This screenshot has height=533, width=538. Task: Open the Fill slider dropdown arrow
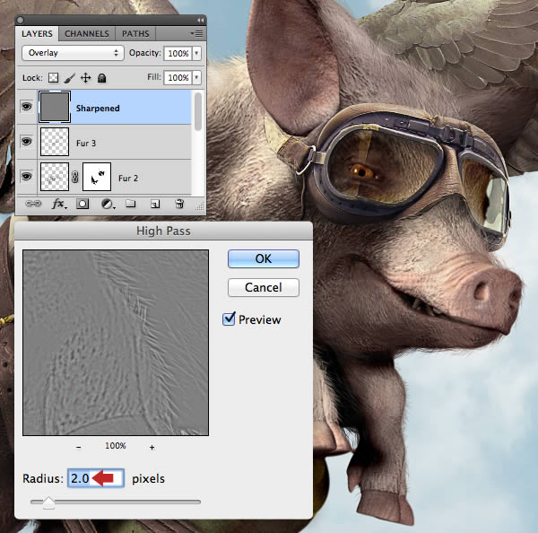(196, 77)
